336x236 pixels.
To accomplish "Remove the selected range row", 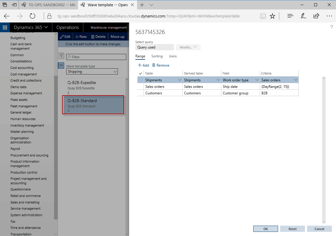I will click(x=161, y=65).
